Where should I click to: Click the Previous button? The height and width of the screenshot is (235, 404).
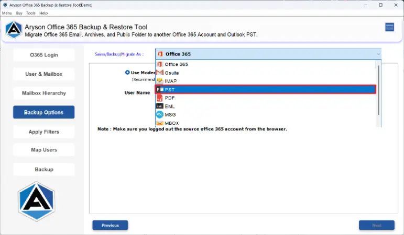click(x=110, y=225)
